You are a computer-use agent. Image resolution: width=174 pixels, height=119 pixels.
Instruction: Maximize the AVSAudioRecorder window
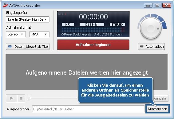pos(157,5)
